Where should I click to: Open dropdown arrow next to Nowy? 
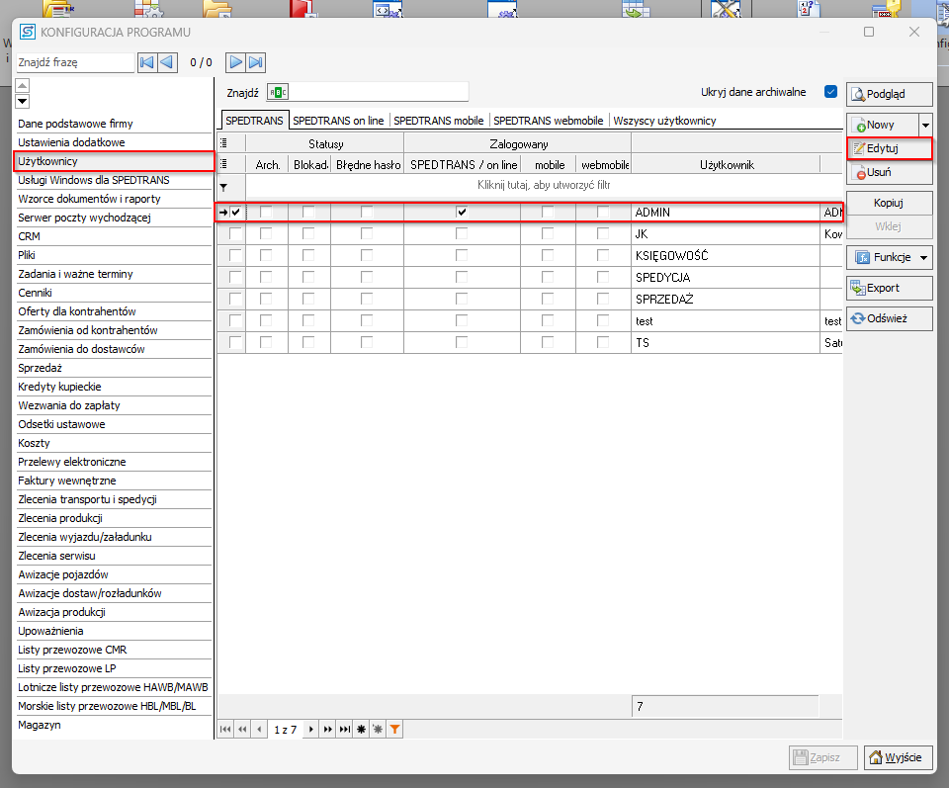925,125
